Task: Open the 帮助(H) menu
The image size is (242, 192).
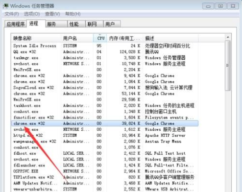Action: point(73,14)
